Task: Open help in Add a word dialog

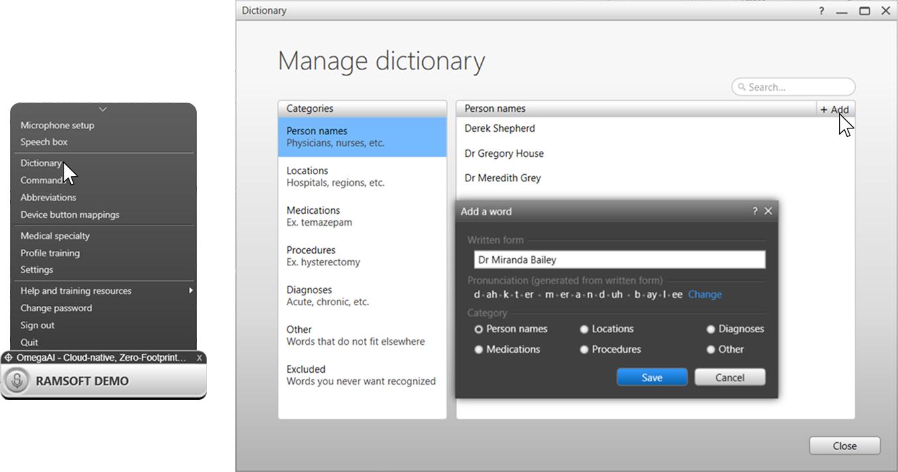Action: [755, 211]
